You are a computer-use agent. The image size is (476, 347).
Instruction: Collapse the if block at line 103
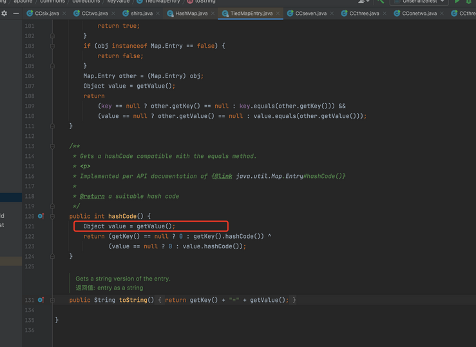click(52, 46)
